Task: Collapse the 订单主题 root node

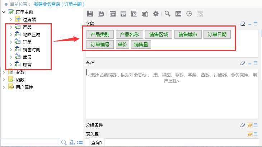Action: 4,12
